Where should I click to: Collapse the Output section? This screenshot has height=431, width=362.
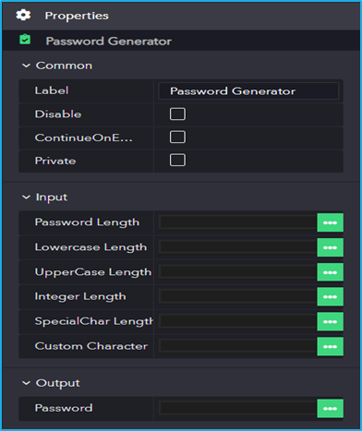point(26,383)
